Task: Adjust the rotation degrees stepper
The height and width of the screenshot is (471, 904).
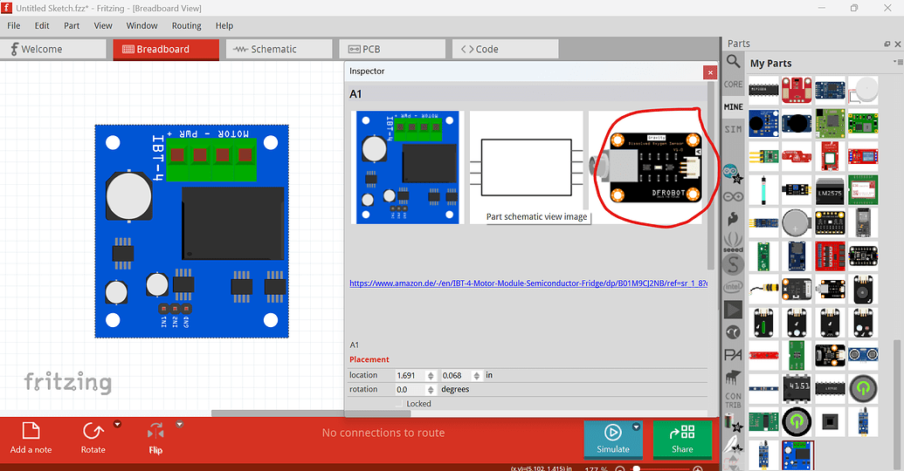Action: click(x=430, y=390)
